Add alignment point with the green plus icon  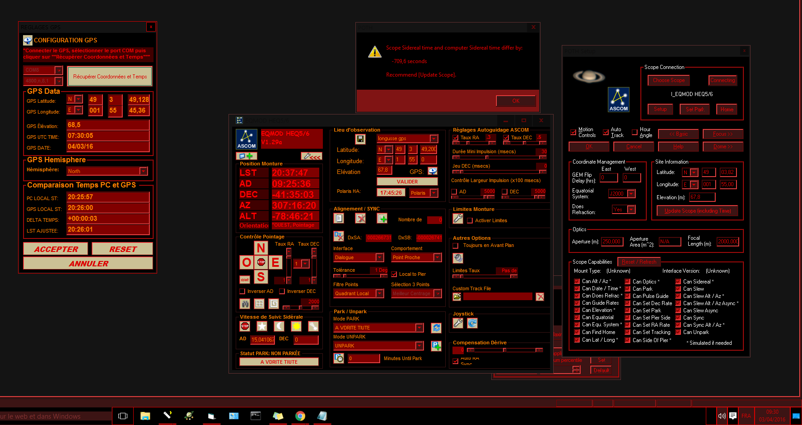pos(382,219)
